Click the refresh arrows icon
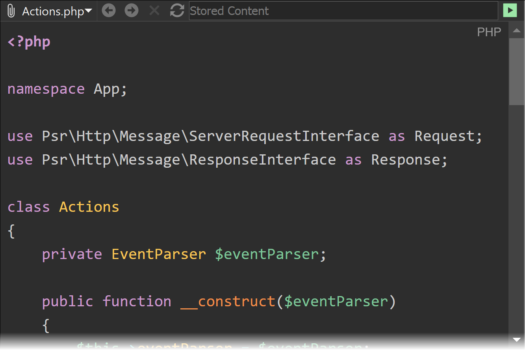The width and height of the screenshot is (525, 350). tap(177, 11)
